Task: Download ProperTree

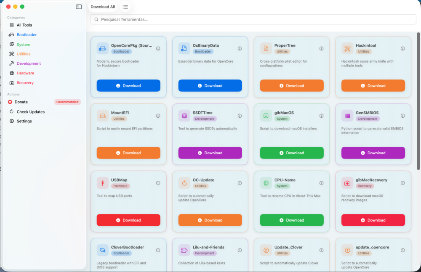Action: pos(292,86)
